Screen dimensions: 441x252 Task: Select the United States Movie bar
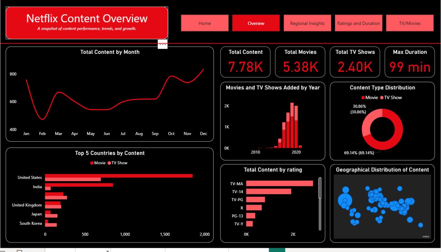119,176
